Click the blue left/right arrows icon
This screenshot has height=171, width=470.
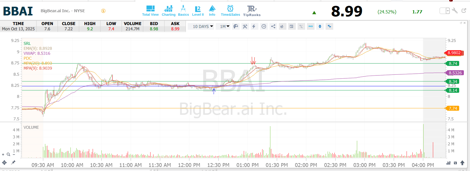tap(329, 27)
